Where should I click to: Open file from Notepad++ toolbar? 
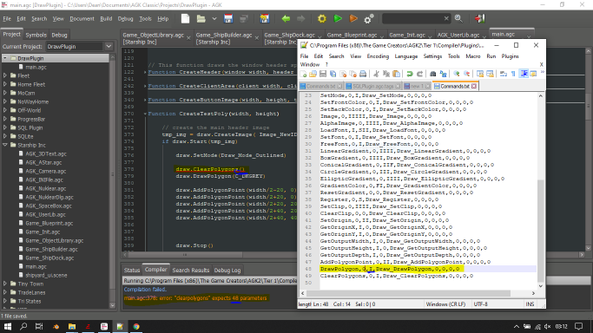tap(313, 74)
